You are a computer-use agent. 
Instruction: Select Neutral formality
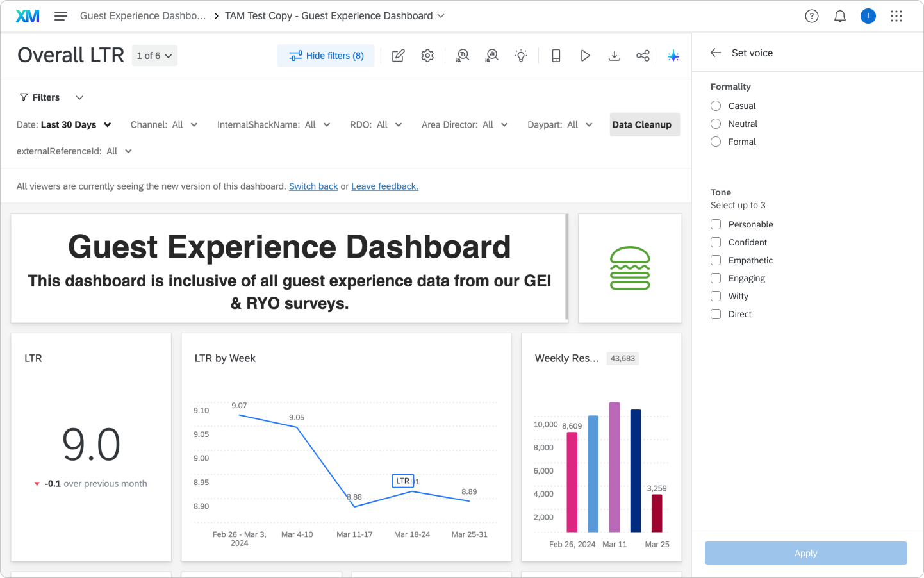pyautogui.click(x=716, y=124)
